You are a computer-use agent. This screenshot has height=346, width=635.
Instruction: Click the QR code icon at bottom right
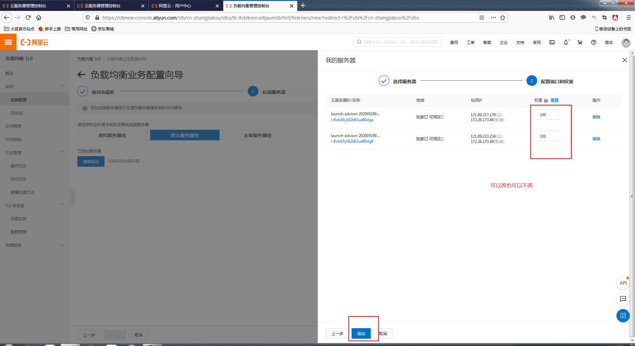point(623,316)
